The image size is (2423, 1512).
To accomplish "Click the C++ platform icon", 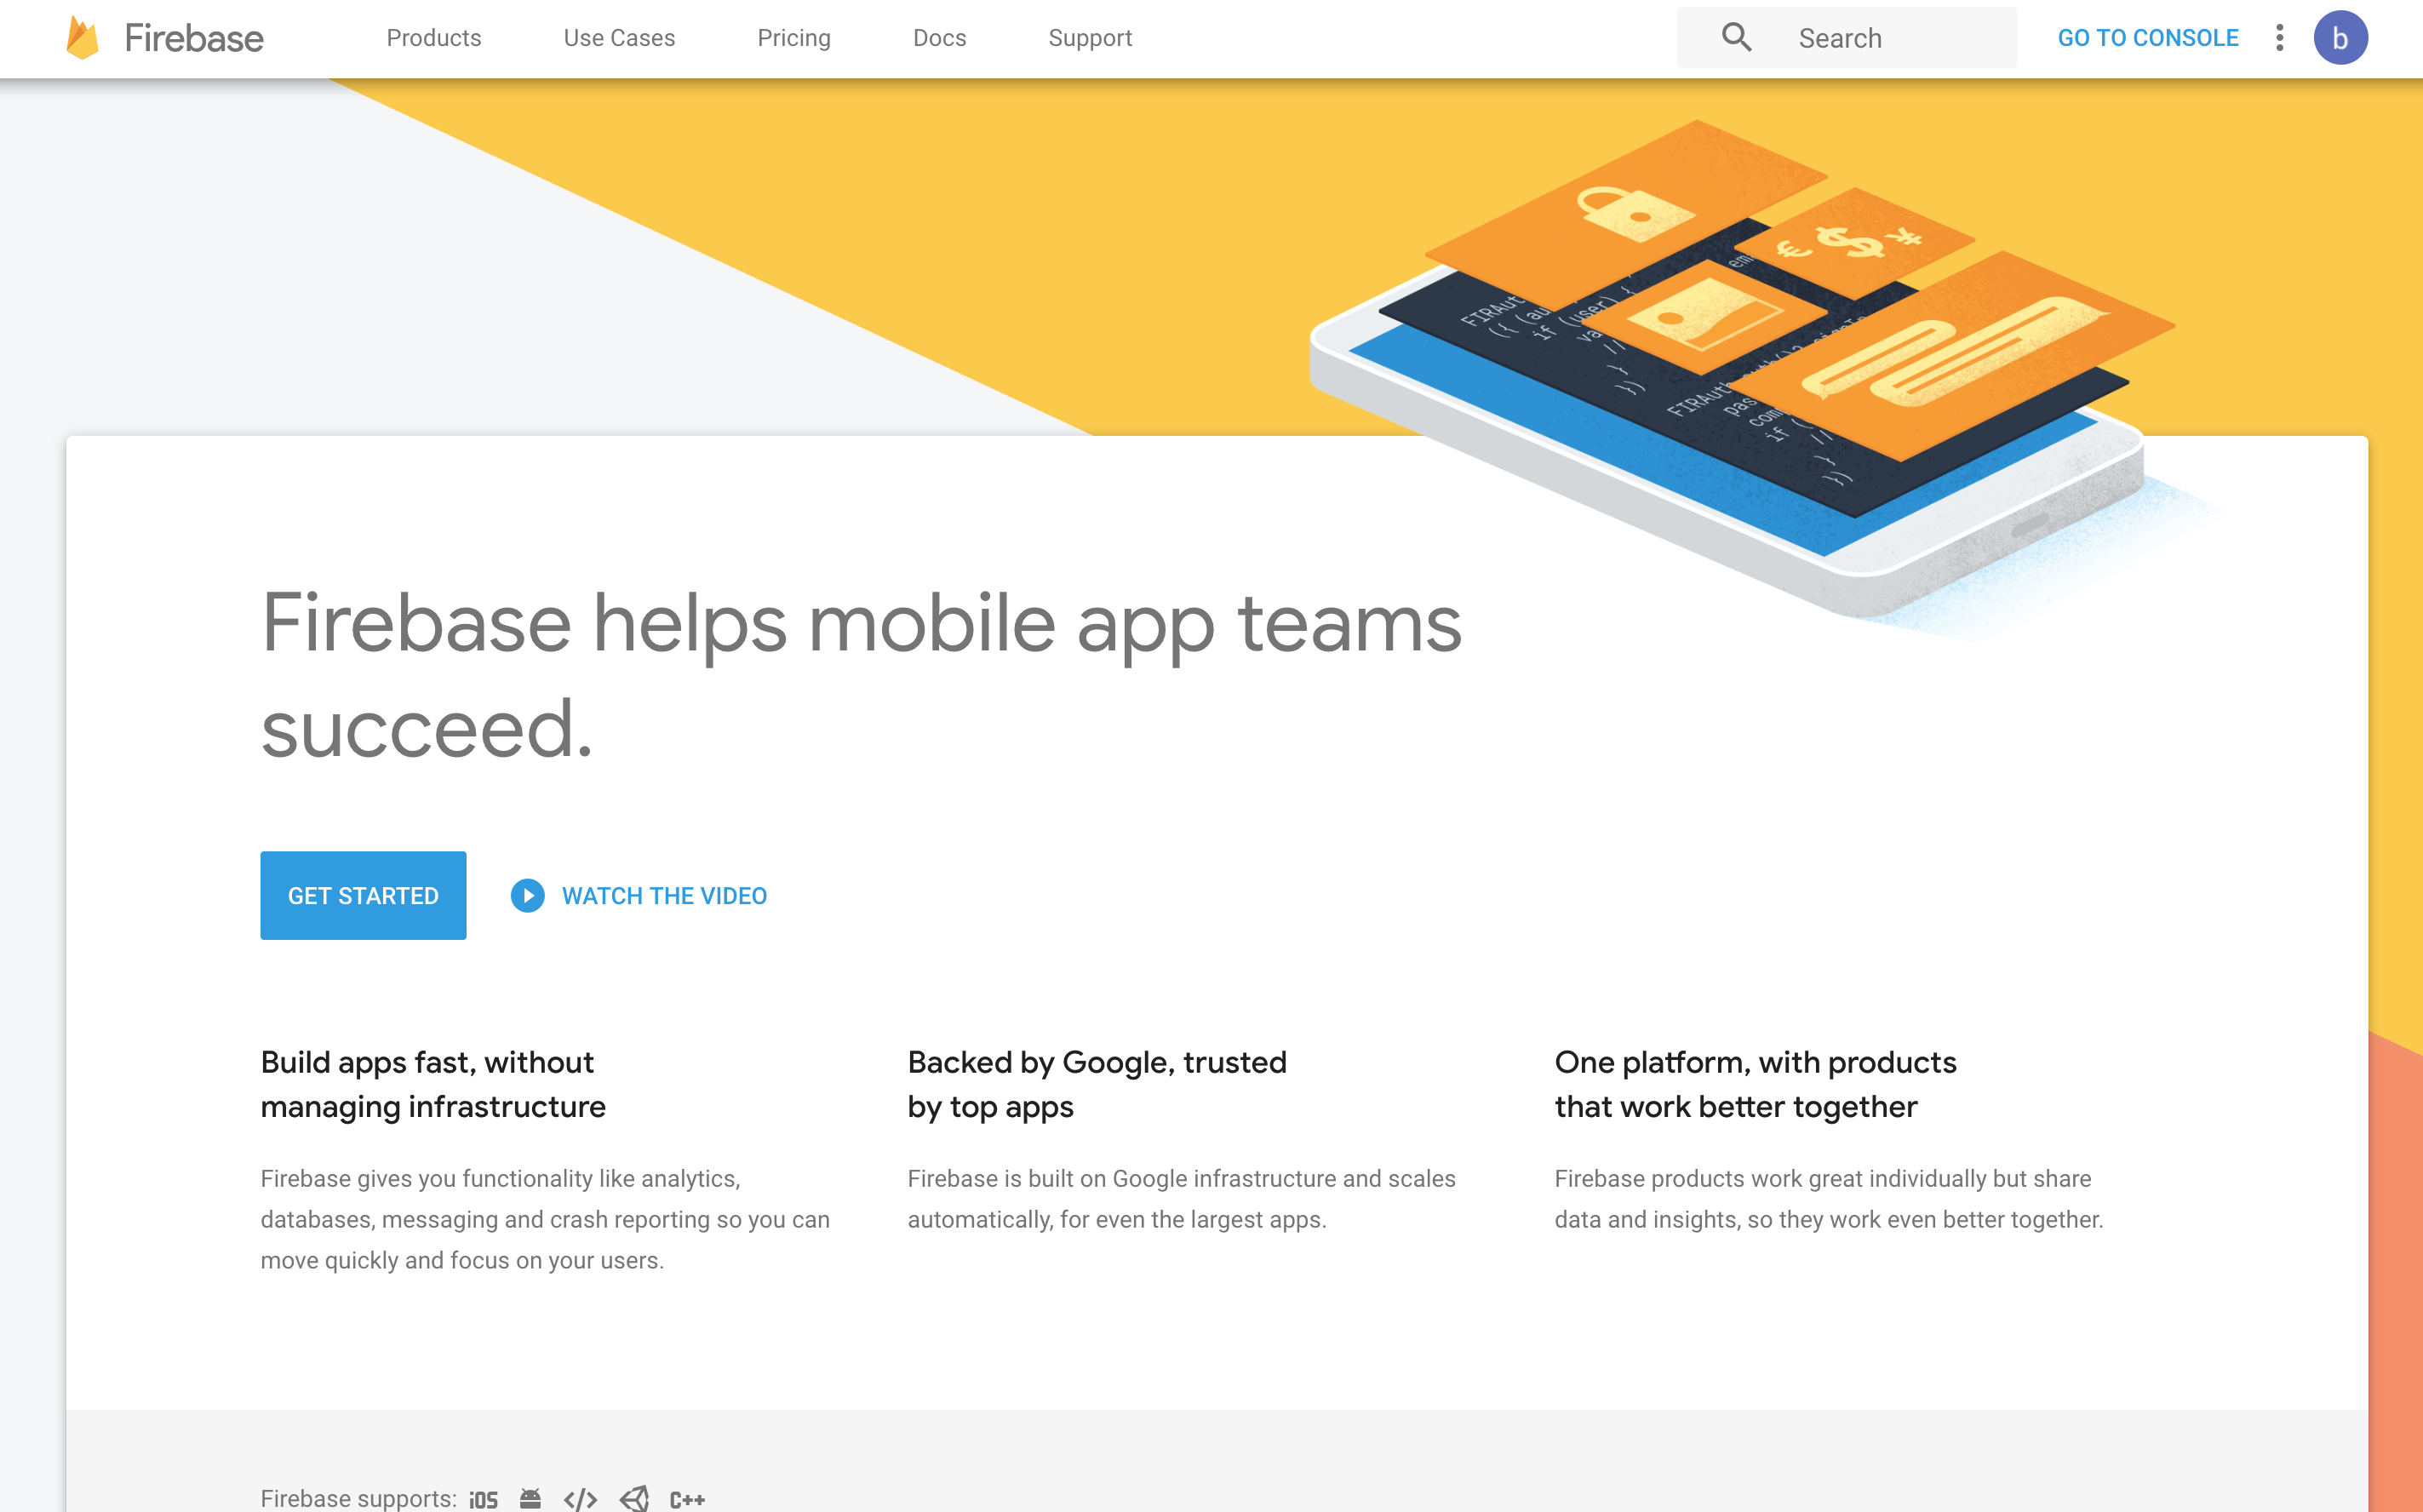I will coord(686,1498).
